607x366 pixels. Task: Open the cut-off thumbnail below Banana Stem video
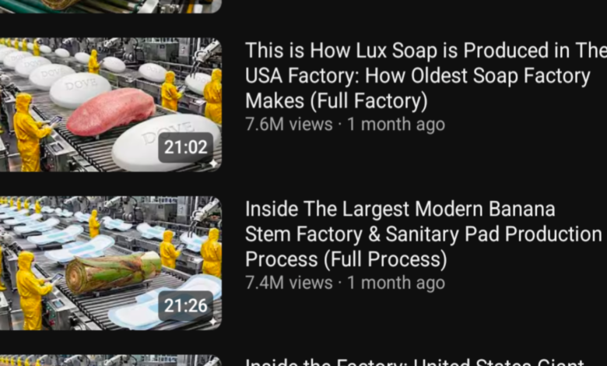[111, 361]
